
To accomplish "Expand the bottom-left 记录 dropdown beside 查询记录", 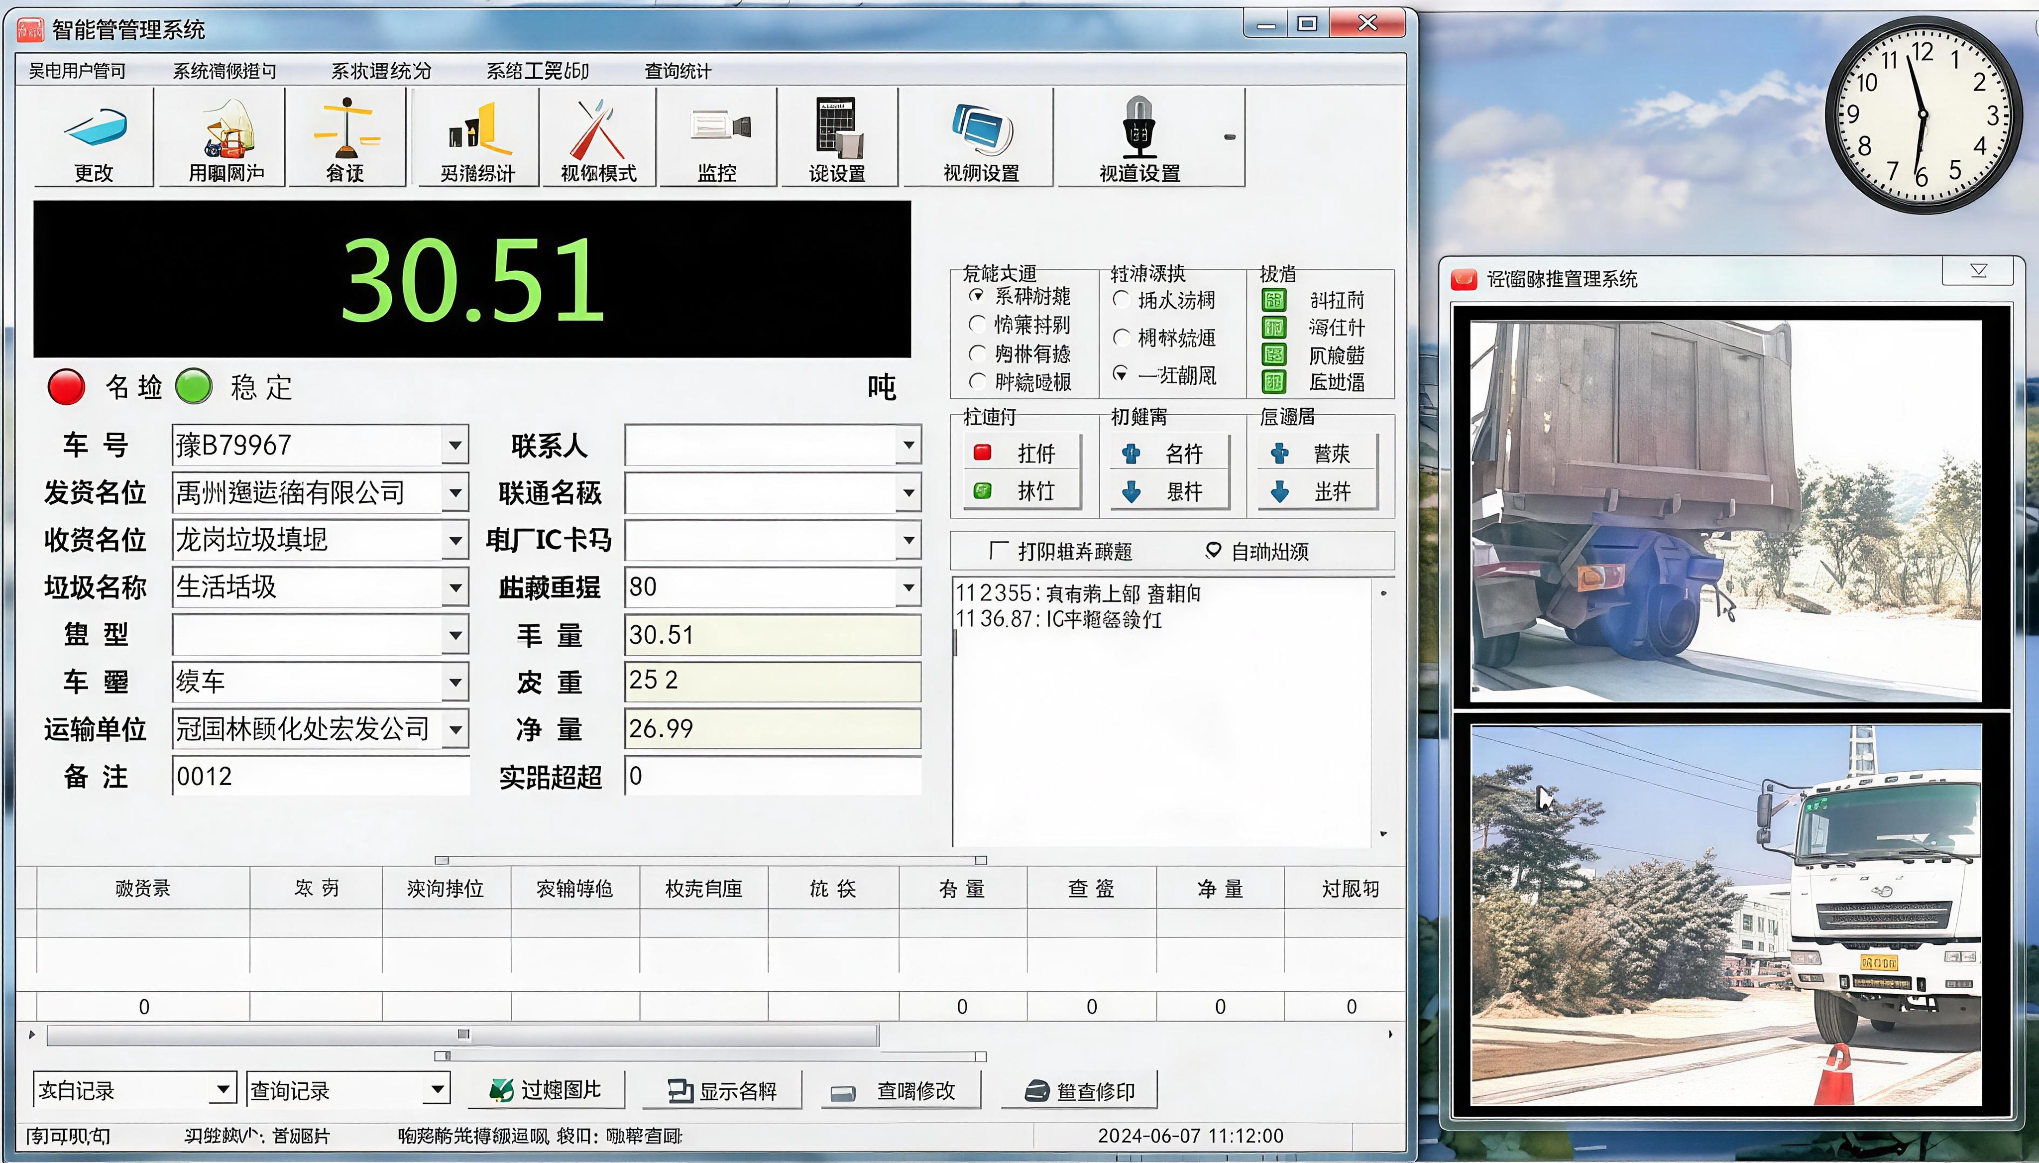I will (x=224, y=1089).
